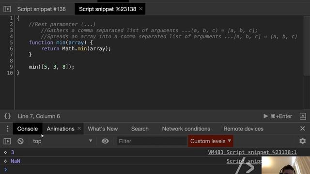Close the Animations tab
Image resolution: width=310 pixels, height=174 pixels.
[x=79, y=128]
